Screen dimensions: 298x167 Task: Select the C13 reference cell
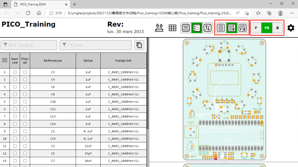53,116
